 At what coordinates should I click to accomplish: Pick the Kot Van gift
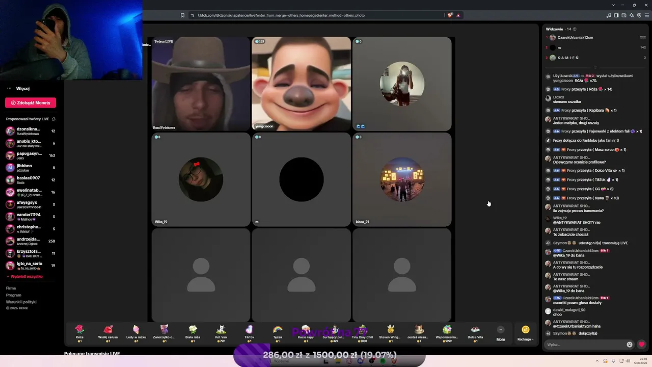221,332
